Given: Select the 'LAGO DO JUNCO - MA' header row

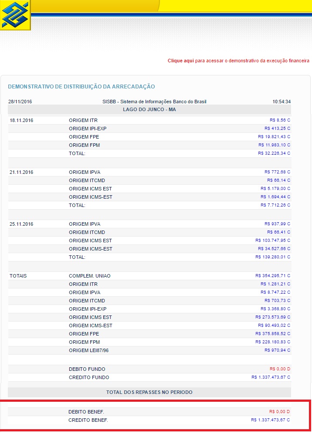Looking at the screenshot, I should click(x=149, y=109).
